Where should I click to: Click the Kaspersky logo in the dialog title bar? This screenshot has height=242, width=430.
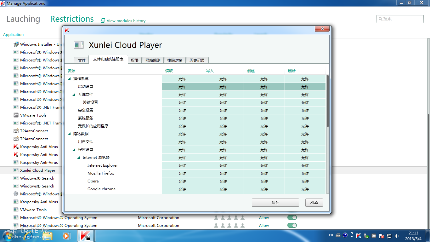point(67,30)
